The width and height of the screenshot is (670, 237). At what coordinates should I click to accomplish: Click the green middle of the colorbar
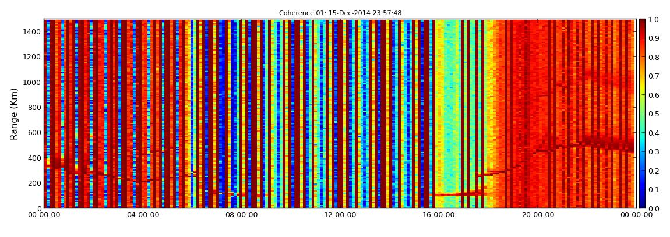coord(642,114)
